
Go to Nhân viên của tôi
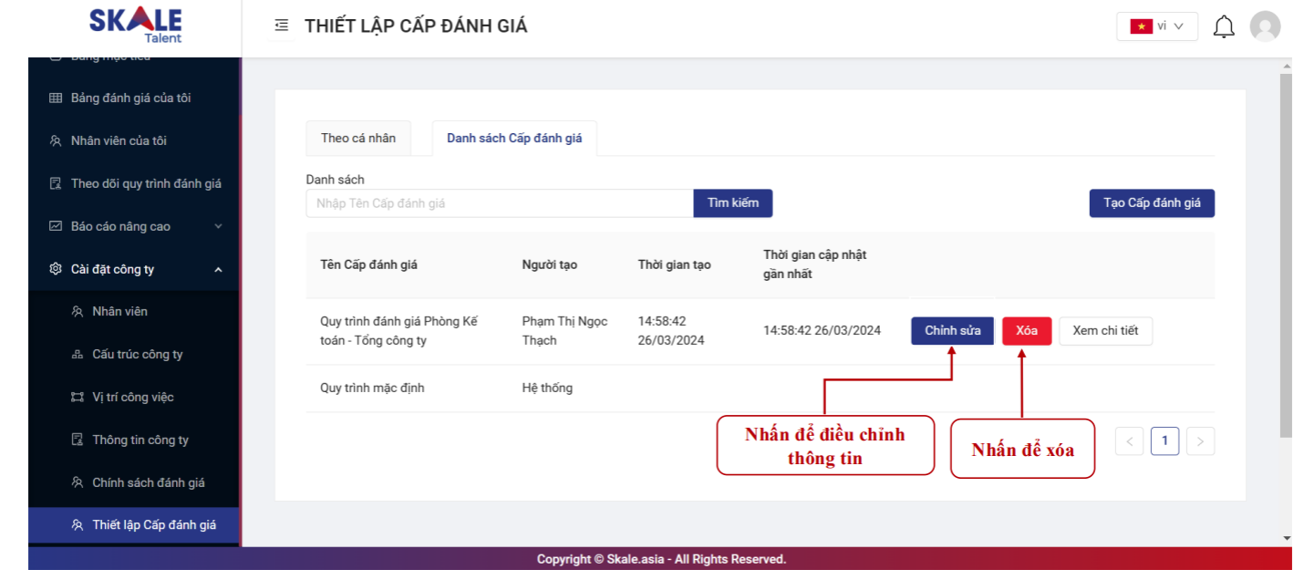click(119, 140)
